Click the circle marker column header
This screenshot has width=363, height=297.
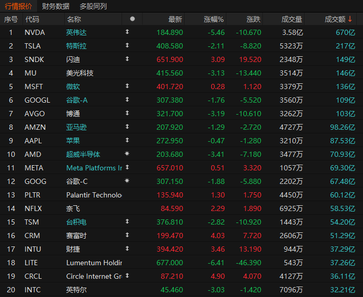tap(132, 19)
